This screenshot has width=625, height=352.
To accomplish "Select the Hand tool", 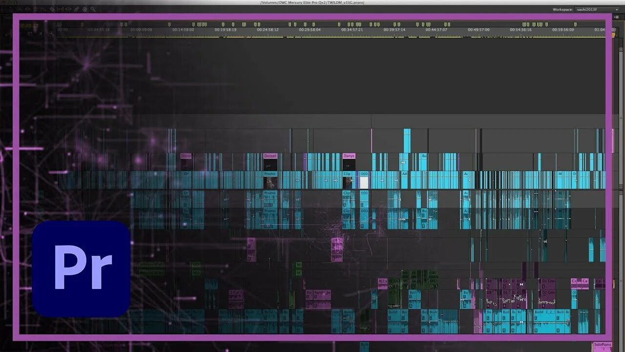I will click(84, 9).
